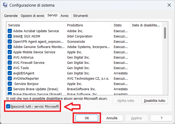Disable the AVG Antivirus service checkbox

10,58
